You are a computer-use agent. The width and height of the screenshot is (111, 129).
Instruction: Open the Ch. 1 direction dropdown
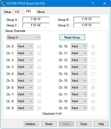coord(25,53)
